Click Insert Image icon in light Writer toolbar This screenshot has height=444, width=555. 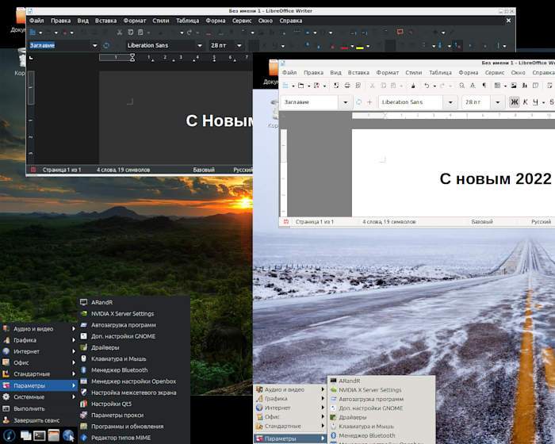click(x=514, y=86)
